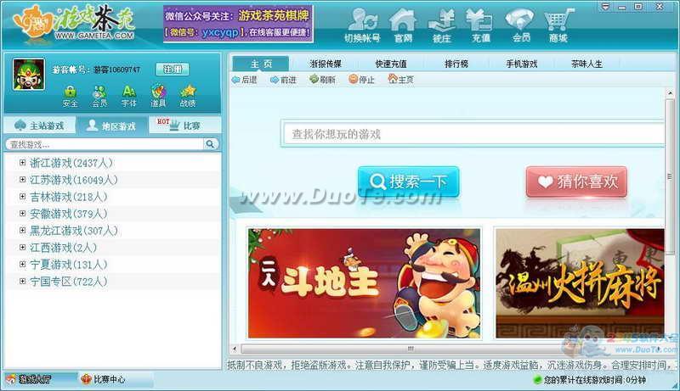
Task: Click the 会员 membership icon in top toolbar
Action: [520, 25]
